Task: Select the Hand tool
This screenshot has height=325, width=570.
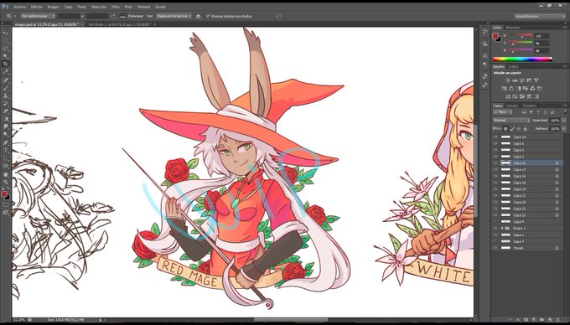Action: point(6,174)
